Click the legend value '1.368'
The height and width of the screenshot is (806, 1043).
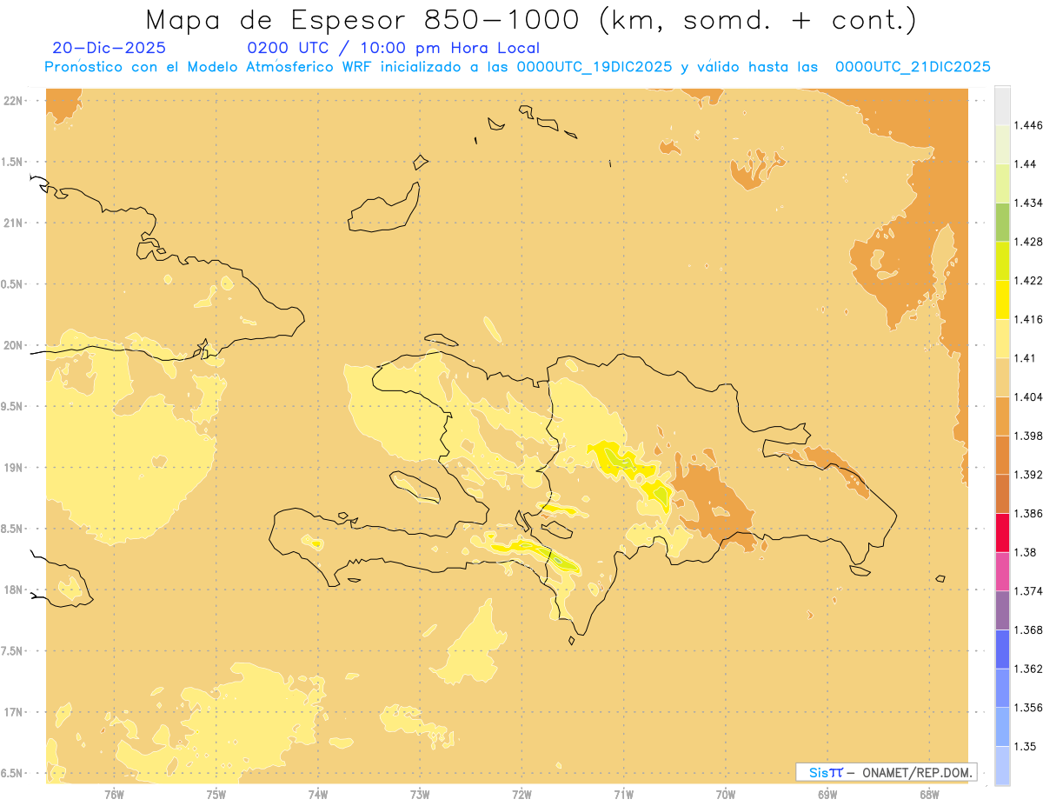tap(1027, 630)
